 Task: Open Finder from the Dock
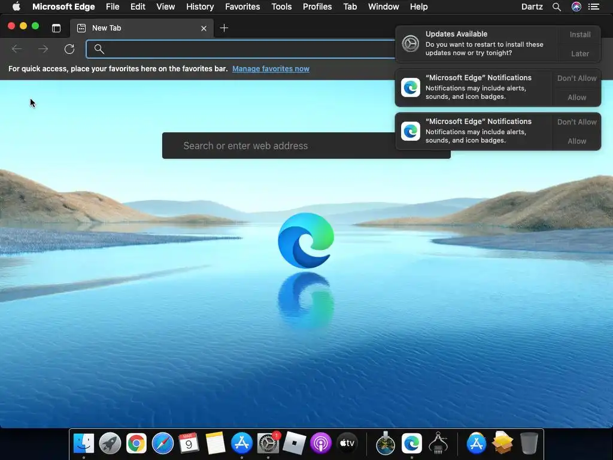(84, 443)
